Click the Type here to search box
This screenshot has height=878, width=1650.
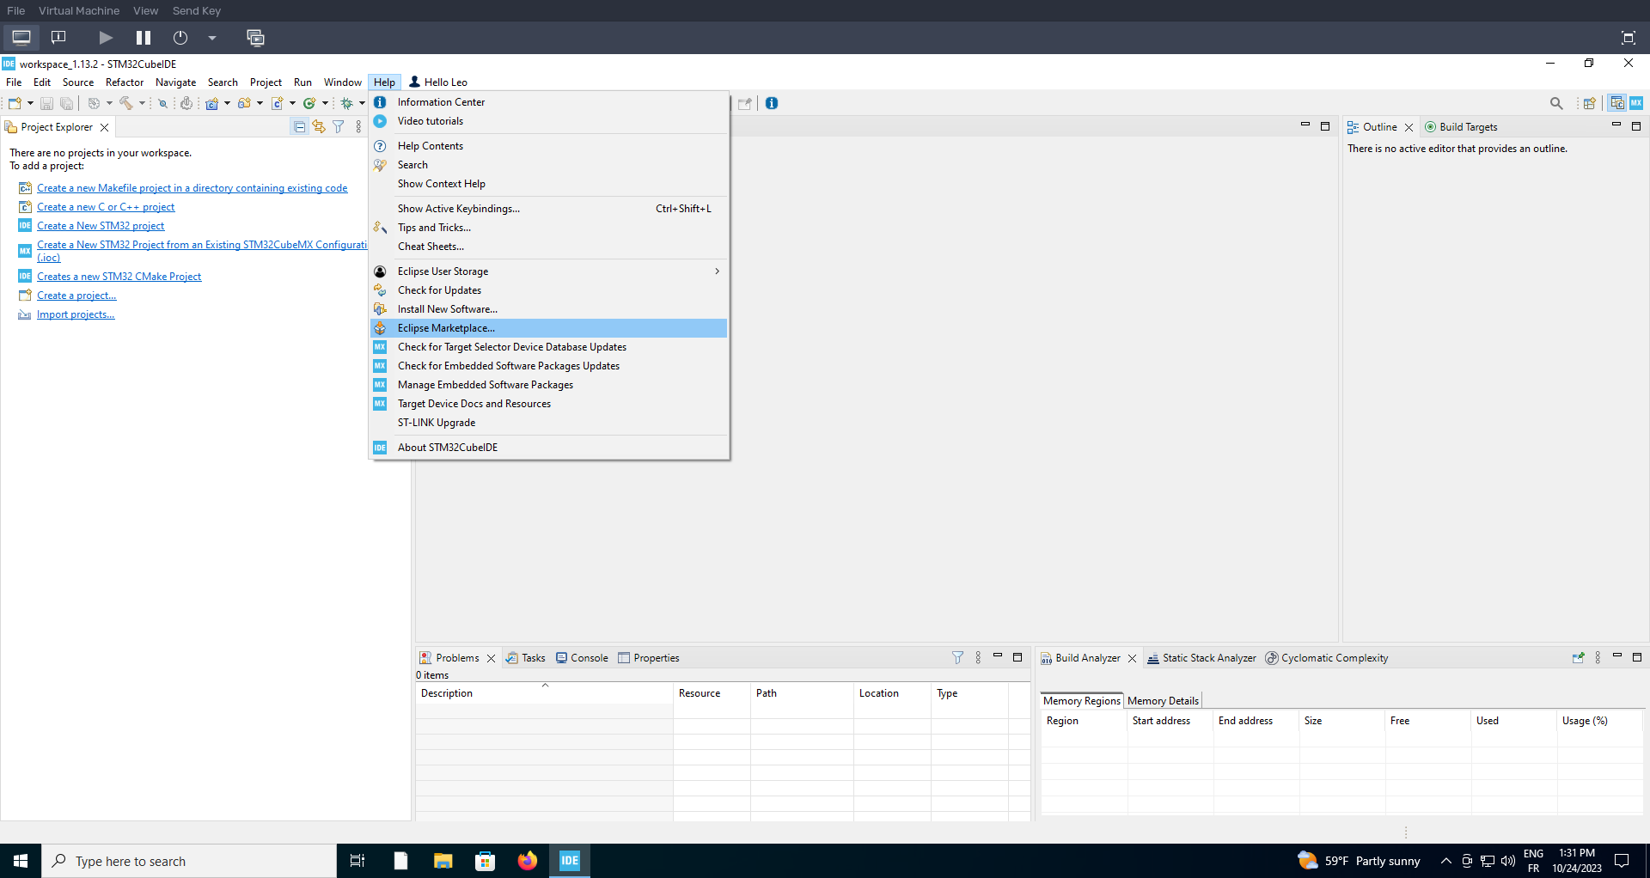point(189,861)
